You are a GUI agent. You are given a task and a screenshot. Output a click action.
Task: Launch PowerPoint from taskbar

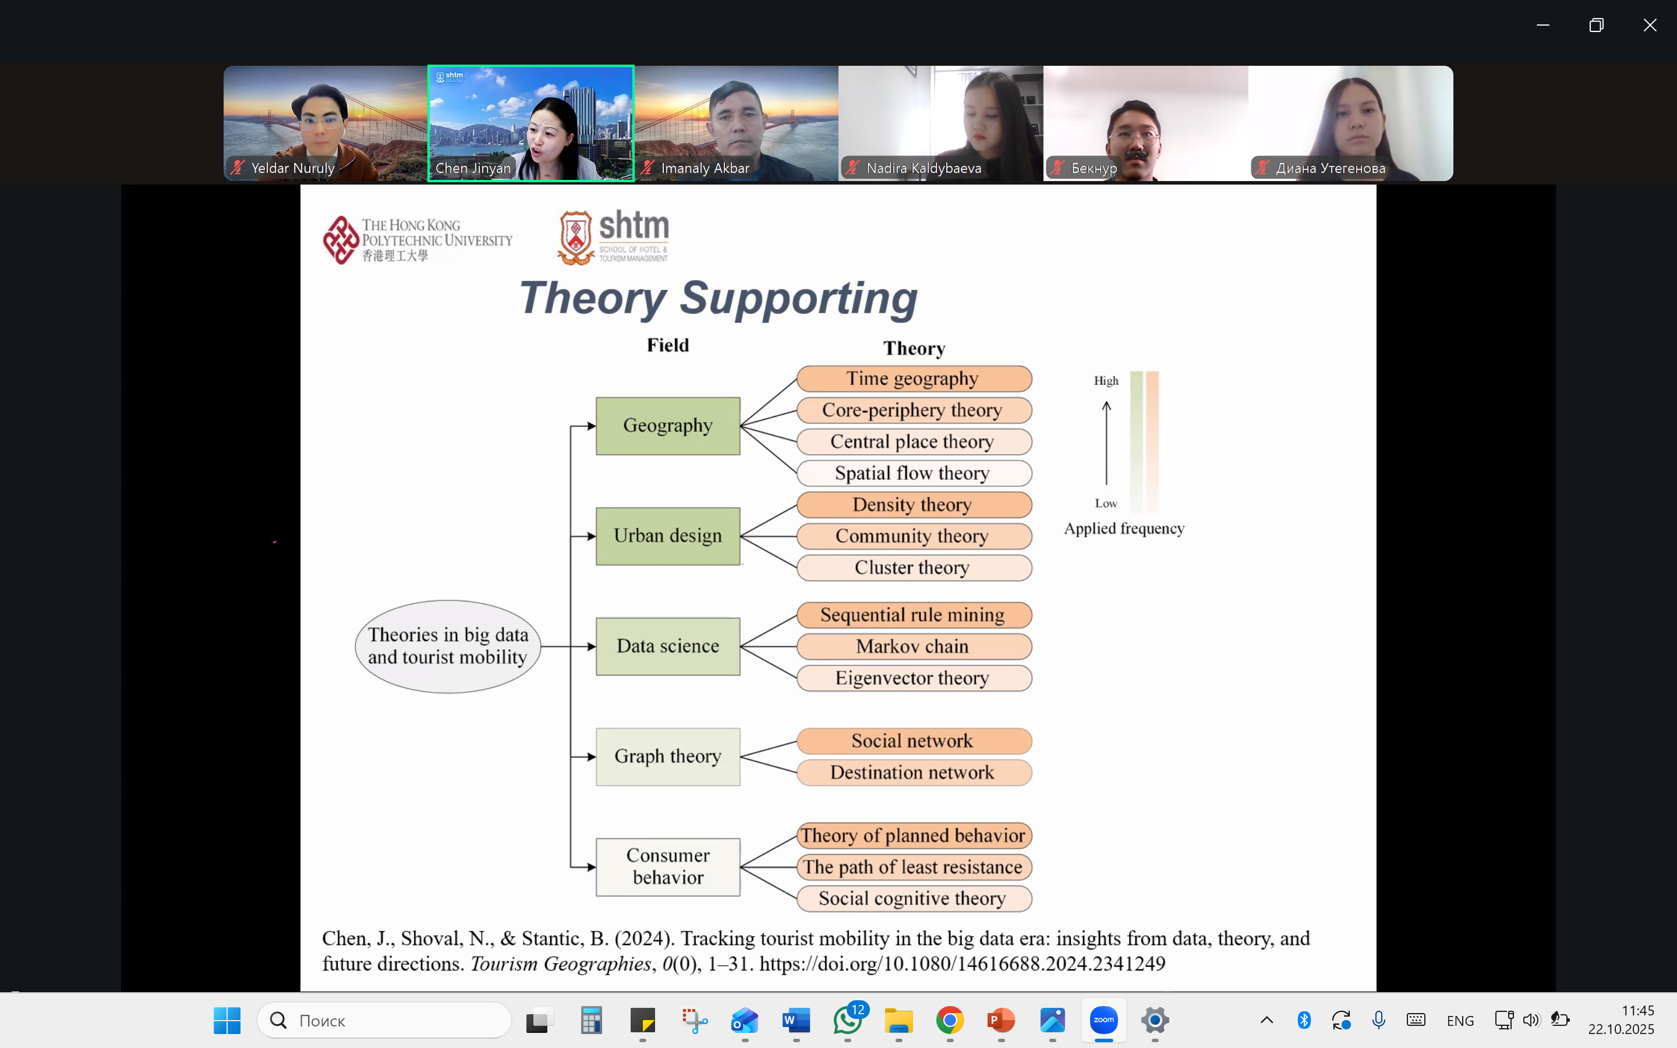1000,1019
